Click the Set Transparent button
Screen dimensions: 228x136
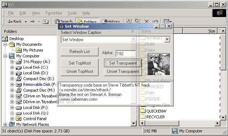pos(123,63)
